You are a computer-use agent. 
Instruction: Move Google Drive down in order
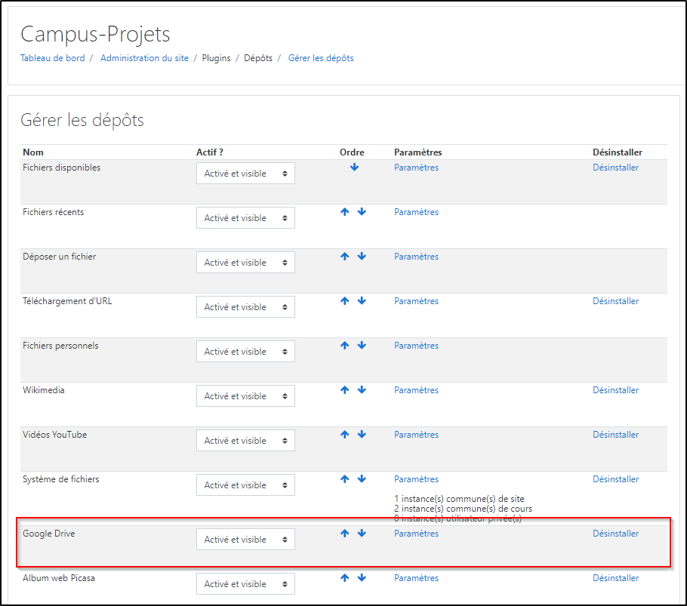tap(362, 534)
